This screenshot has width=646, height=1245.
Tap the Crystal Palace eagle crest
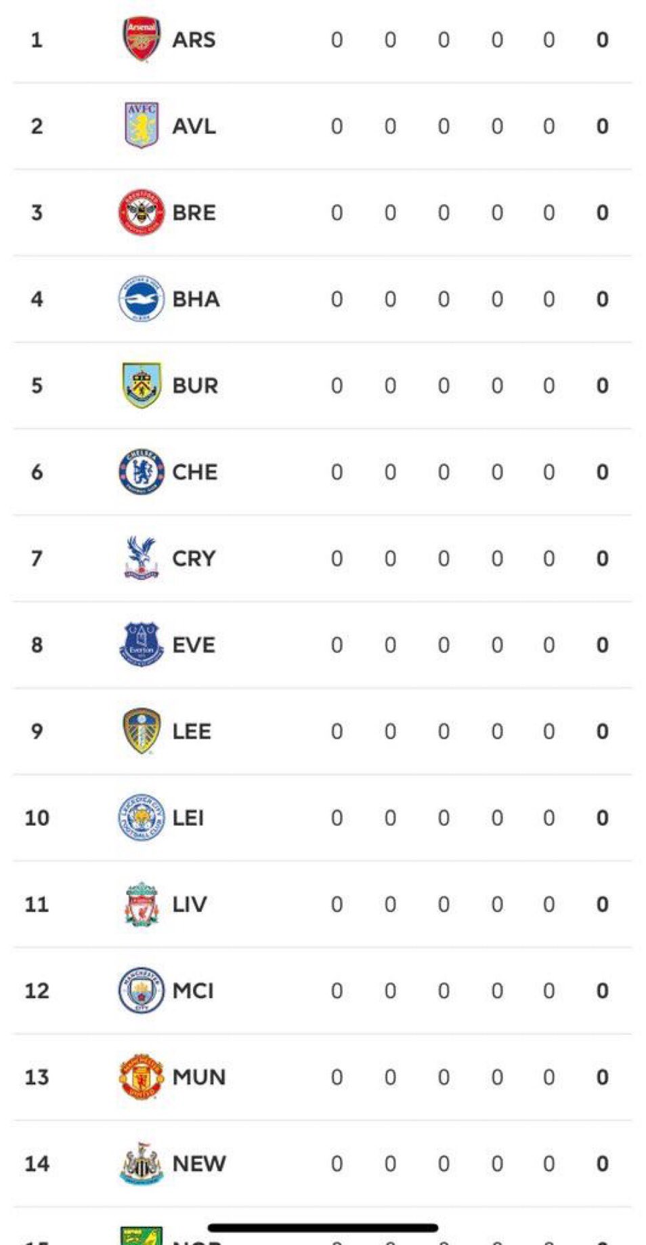pos(141,558)
